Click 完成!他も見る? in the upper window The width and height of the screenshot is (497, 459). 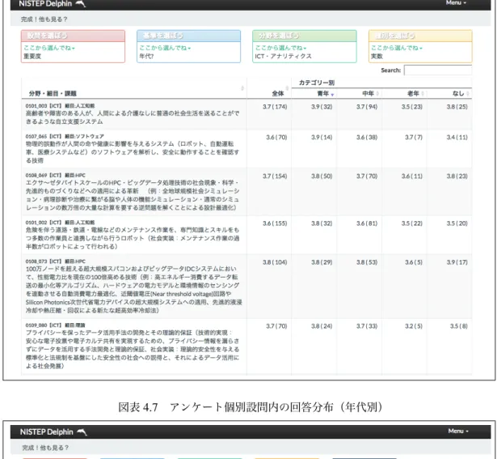pyautogui.click(x=44, y=19)
